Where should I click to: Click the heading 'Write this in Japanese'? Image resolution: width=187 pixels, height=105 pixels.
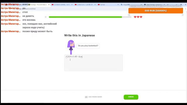[79, 35]
